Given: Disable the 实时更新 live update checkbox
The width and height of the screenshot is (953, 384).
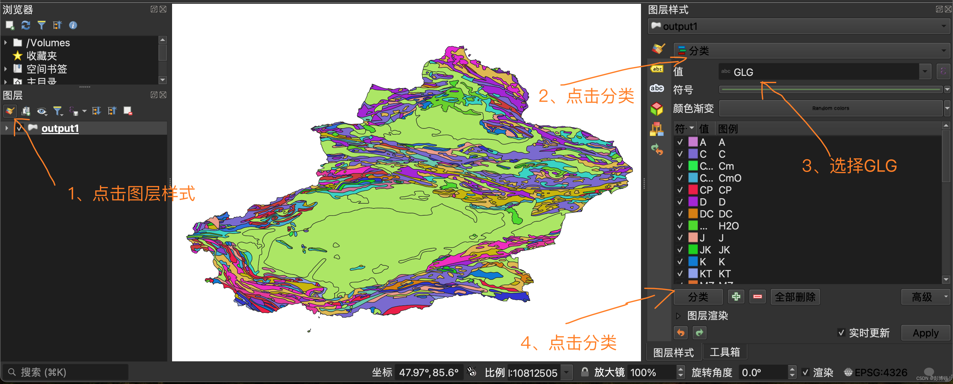Looking at the screenshot, I should 842,333.
